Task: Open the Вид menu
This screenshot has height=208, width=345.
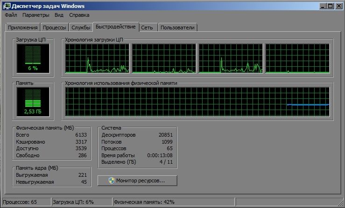Action: point(59,15)
